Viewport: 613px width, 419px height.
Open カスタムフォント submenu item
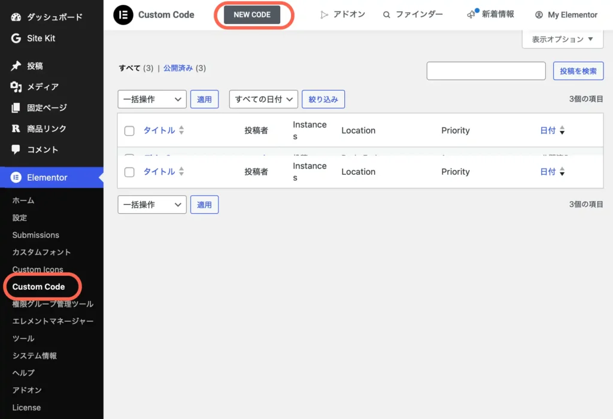41,252
